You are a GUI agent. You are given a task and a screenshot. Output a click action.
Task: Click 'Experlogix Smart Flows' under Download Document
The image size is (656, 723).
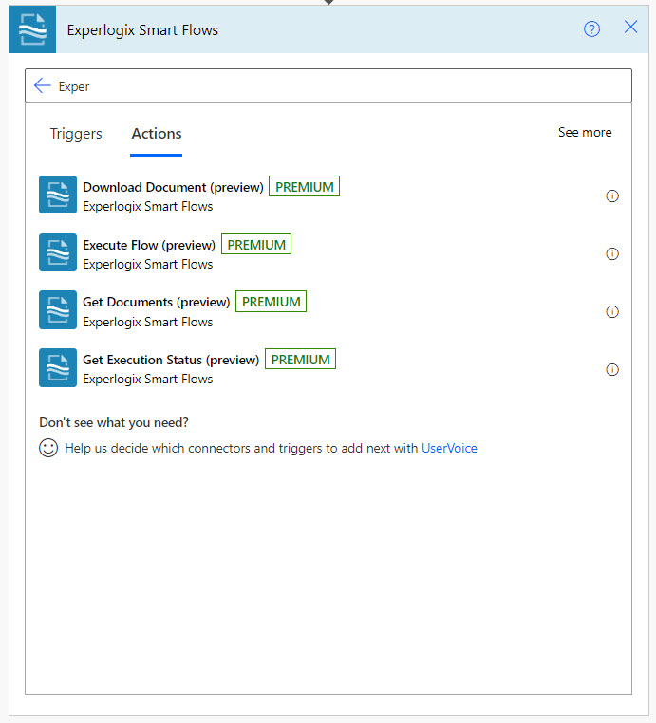click(147, 207)
